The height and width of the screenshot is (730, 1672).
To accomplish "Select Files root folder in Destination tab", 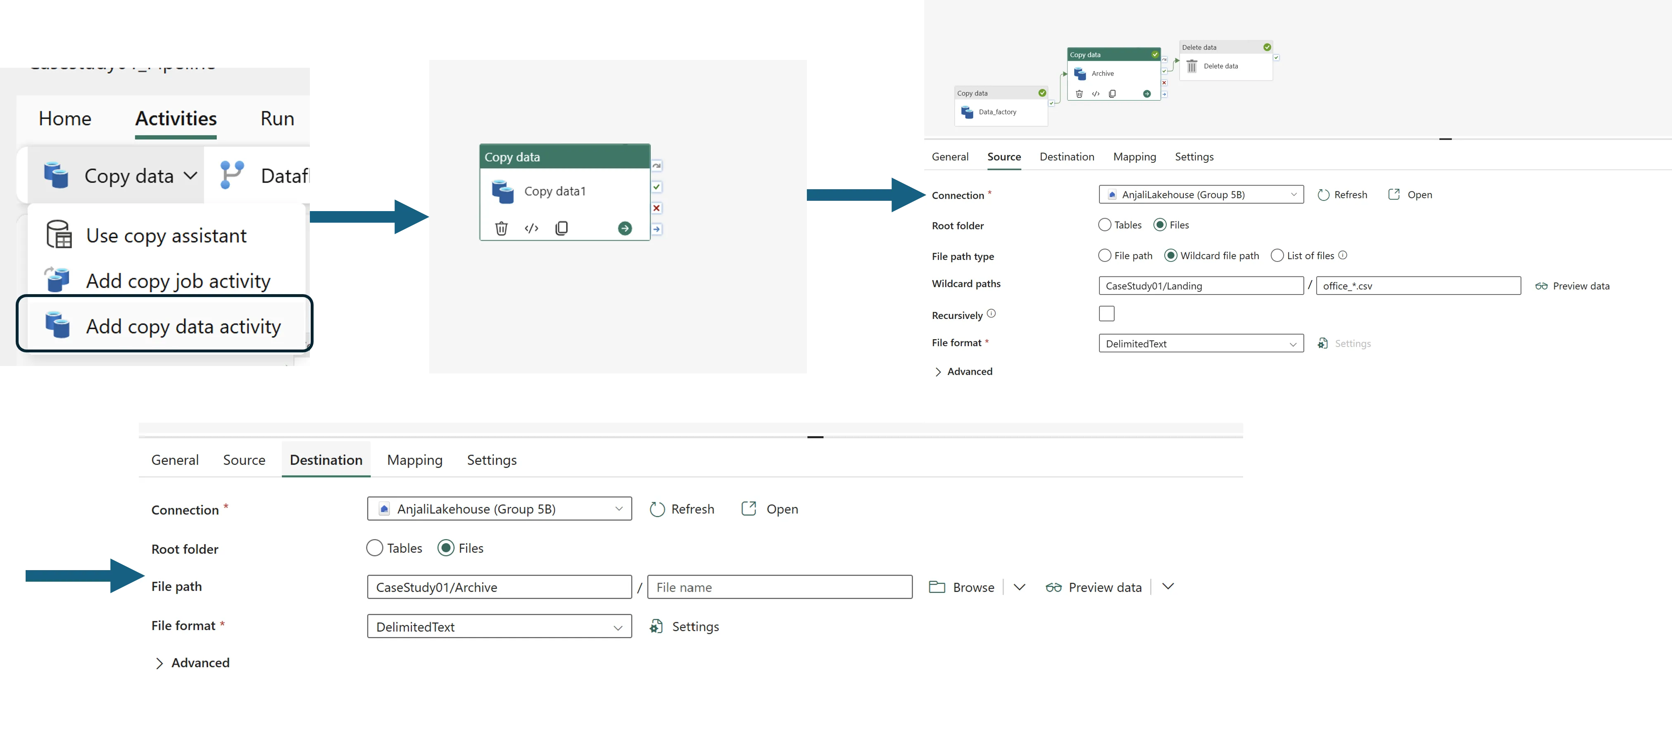I will [446, 548].
